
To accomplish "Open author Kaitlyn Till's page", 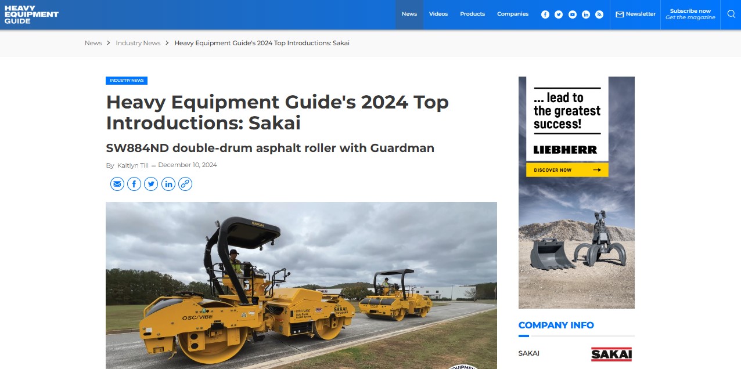I will [133, 165].
